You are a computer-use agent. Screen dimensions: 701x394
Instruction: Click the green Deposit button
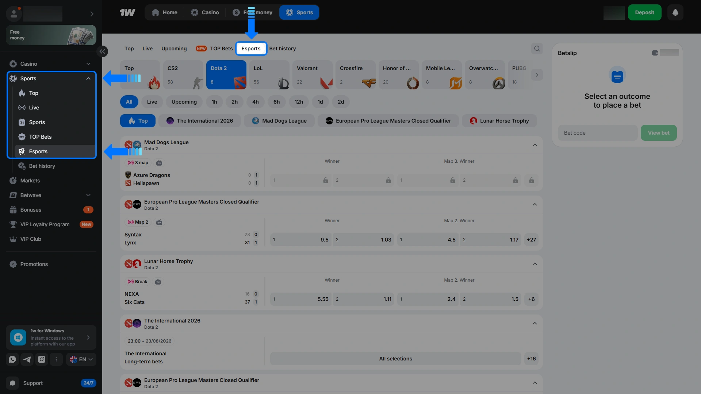click(x=644, y=12)
